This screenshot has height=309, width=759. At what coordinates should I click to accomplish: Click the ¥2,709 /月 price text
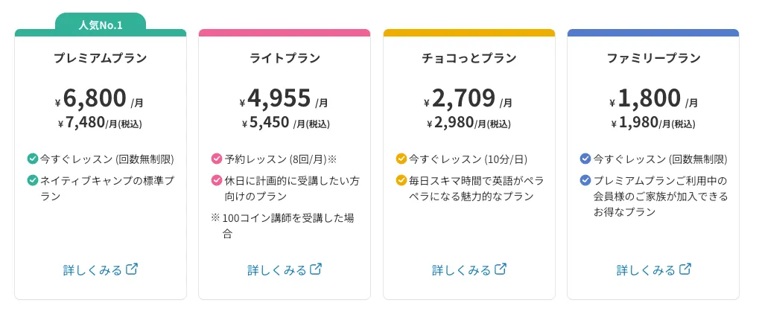click(469, 99)
